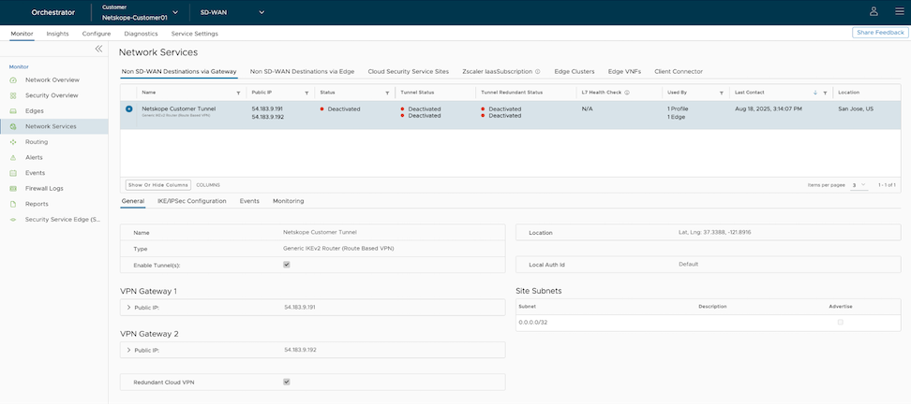This screenshot has height=404, width=911.
Task: Open the top-right hamburger menu
Action: 896,11
